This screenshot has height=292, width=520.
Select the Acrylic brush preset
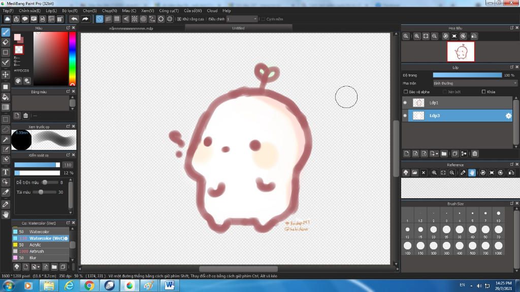point(41,245)
